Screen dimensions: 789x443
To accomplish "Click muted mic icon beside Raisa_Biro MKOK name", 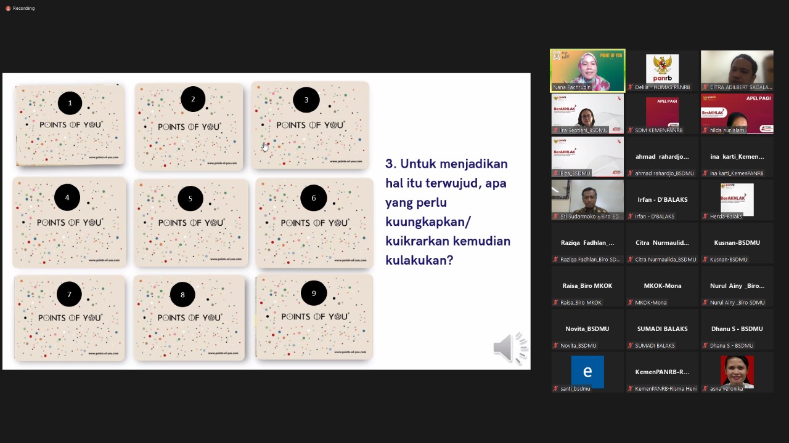I will [x=555, y=303].
